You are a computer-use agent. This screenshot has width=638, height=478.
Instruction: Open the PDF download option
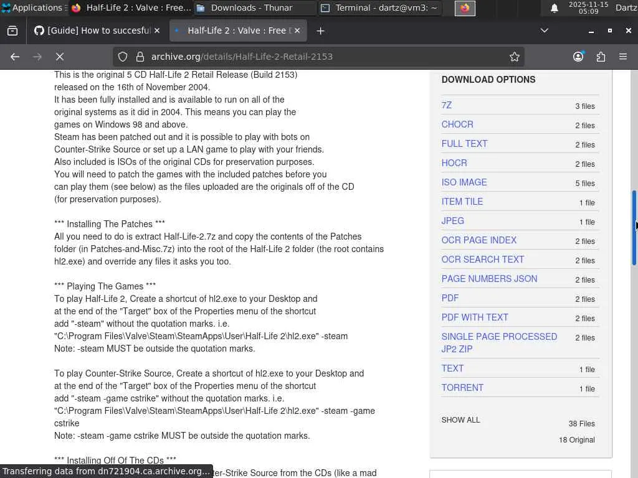pyautogui.click(x=450, y=298)
